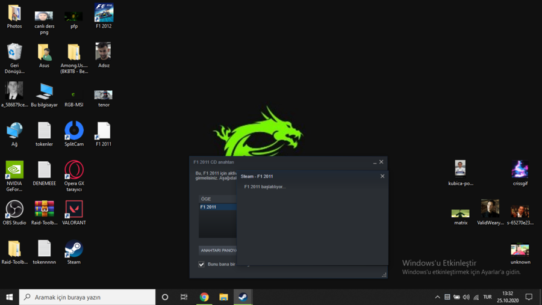Close the Steam - F1 2011 dialog

click(x=382, y=176)
